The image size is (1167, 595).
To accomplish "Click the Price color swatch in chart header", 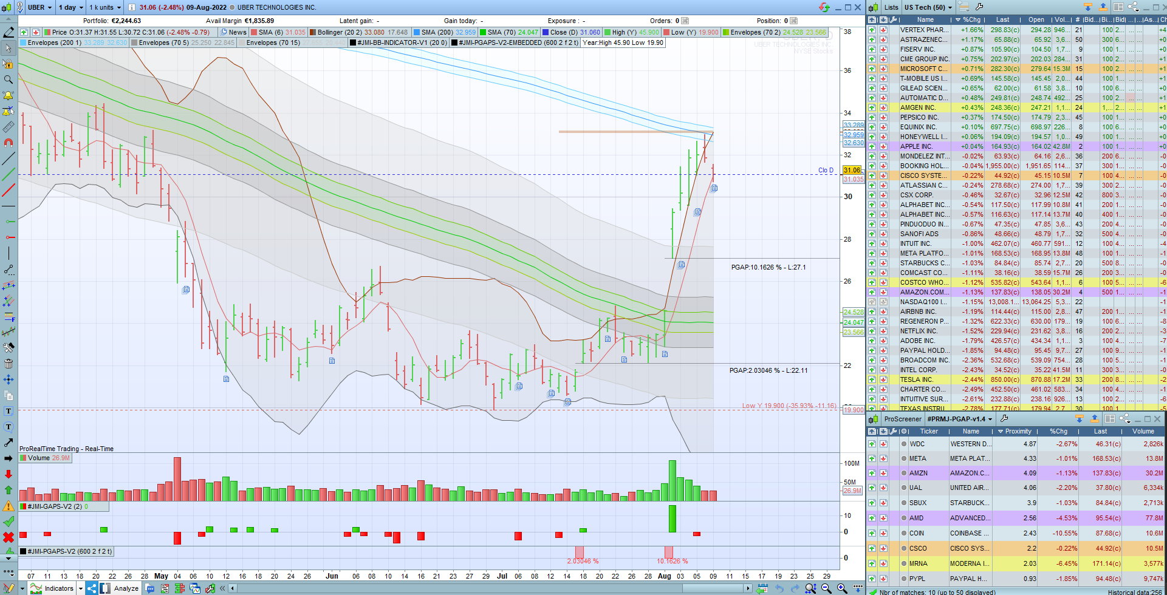I will pos(47,32).
